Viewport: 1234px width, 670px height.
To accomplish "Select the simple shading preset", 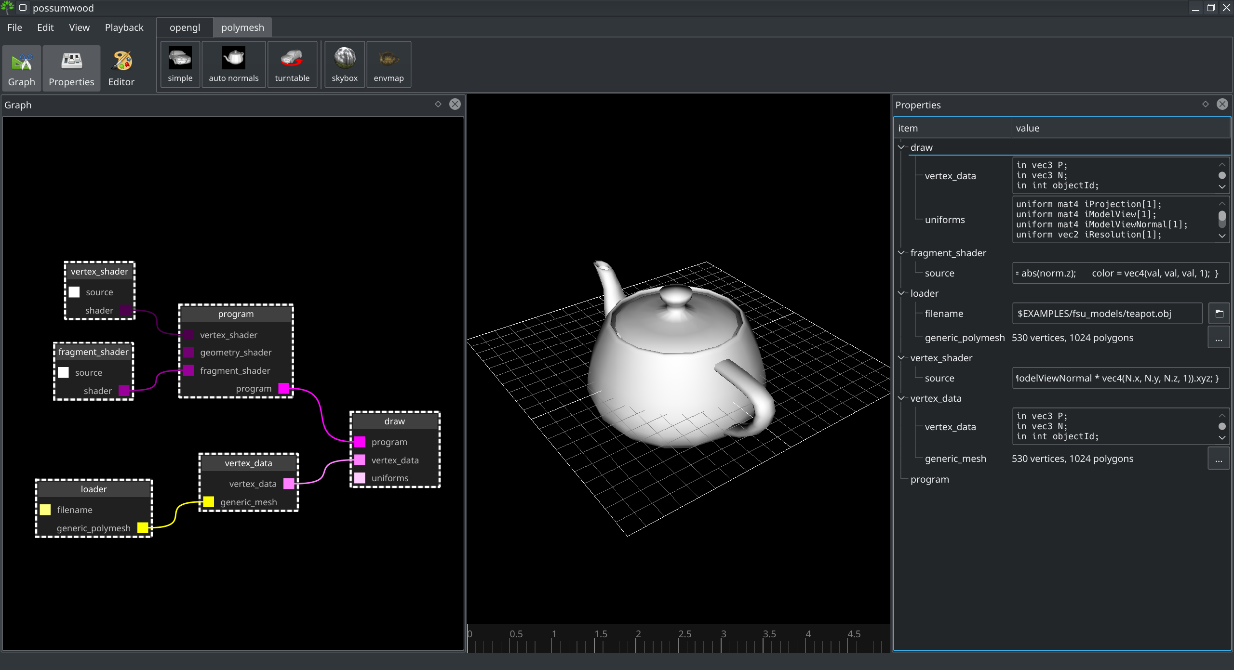I will tap(180, 66).
